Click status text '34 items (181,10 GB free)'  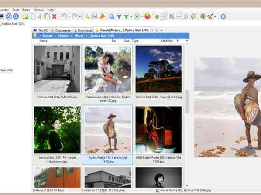tap(48, 190)
